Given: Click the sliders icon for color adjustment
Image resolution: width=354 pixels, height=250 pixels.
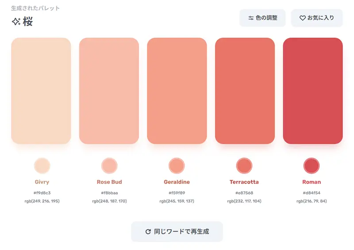Looking at the screenshot, I should (x=251, y=18).
